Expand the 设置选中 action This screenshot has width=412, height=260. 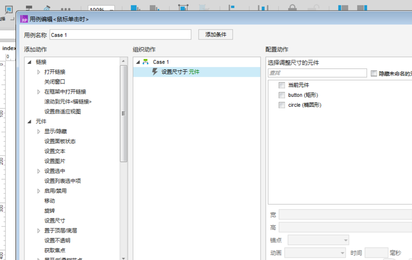(x=39, y=171)
